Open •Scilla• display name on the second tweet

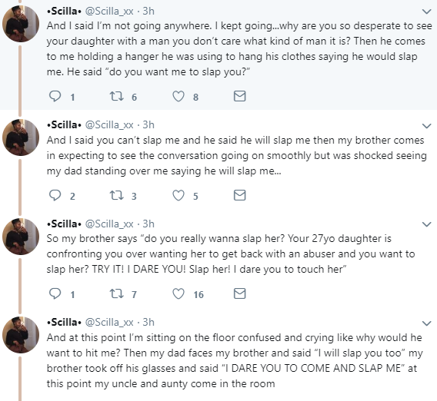point(64,125)
